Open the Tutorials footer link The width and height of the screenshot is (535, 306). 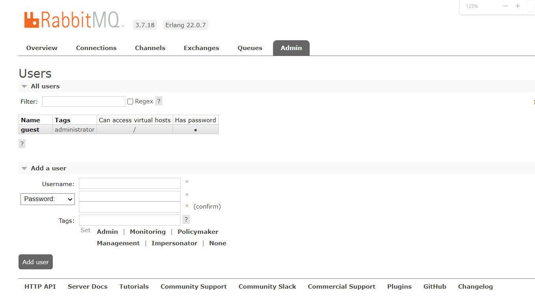coord(134,287)
